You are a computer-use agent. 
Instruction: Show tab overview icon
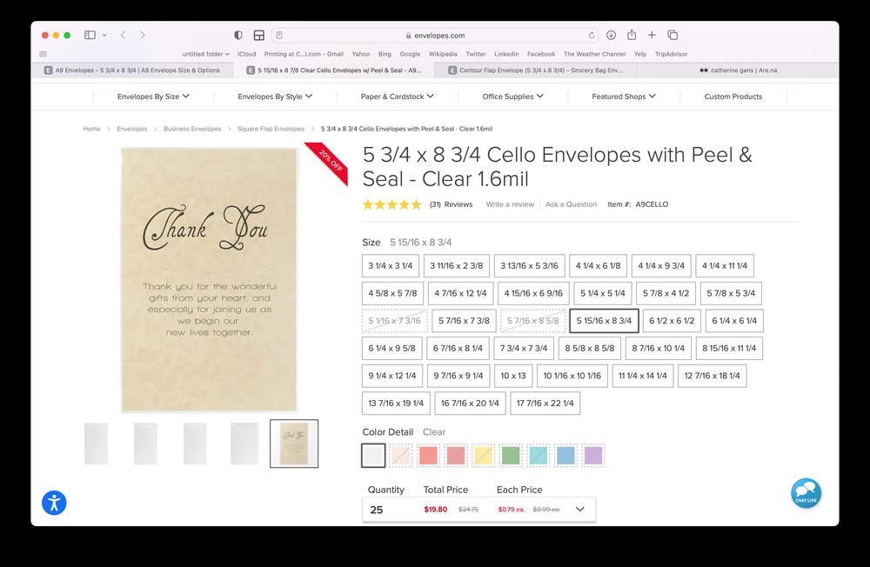click(x=673, y=35)
